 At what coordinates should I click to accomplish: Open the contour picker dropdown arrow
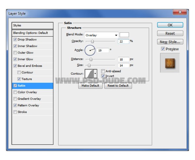pyautogui.click(x=95, y=74)
